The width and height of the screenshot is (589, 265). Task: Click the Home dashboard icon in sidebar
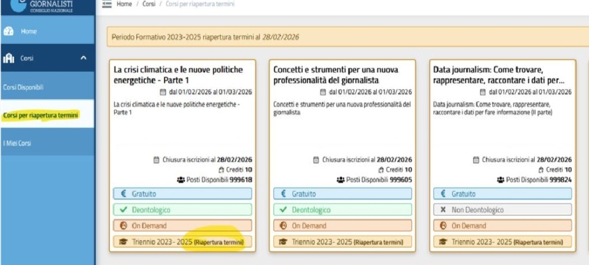[9, 31]
